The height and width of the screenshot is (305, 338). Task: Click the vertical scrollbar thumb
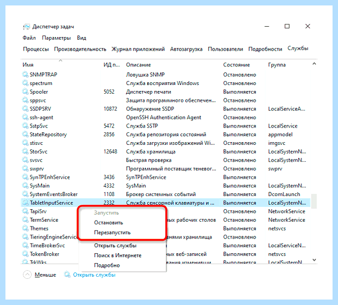pyautogui.click(x=314, y=201)
